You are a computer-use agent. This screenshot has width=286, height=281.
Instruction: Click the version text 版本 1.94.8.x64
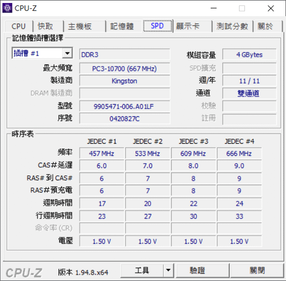pos(83,272)
